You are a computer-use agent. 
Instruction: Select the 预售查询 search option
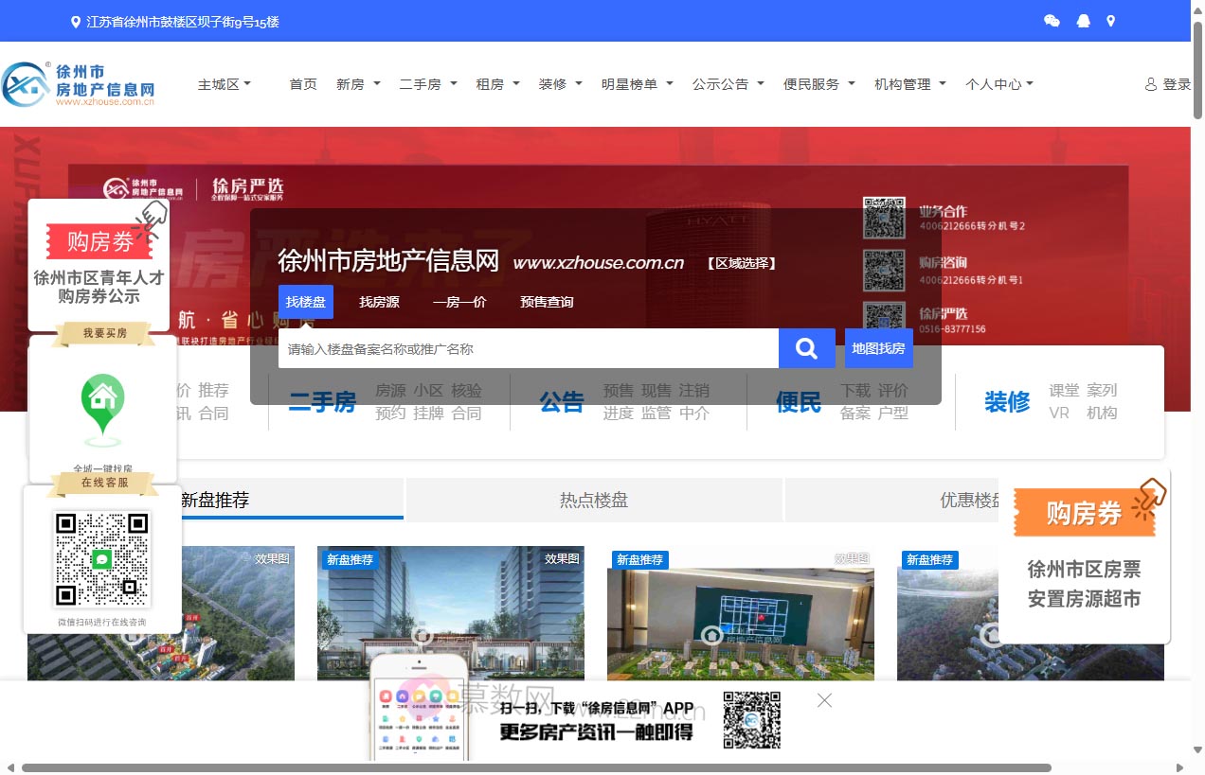(x=547, y=301)
